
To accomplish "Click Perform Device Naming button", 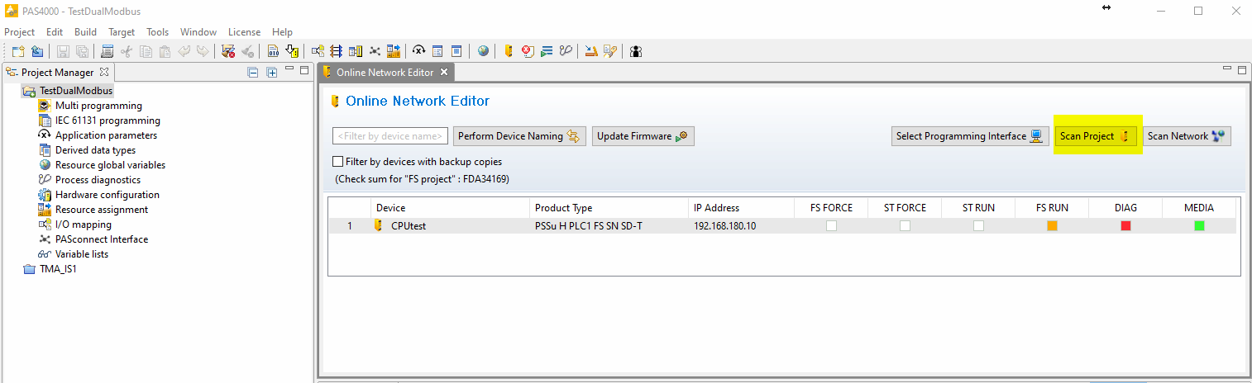I will [520, 136].
